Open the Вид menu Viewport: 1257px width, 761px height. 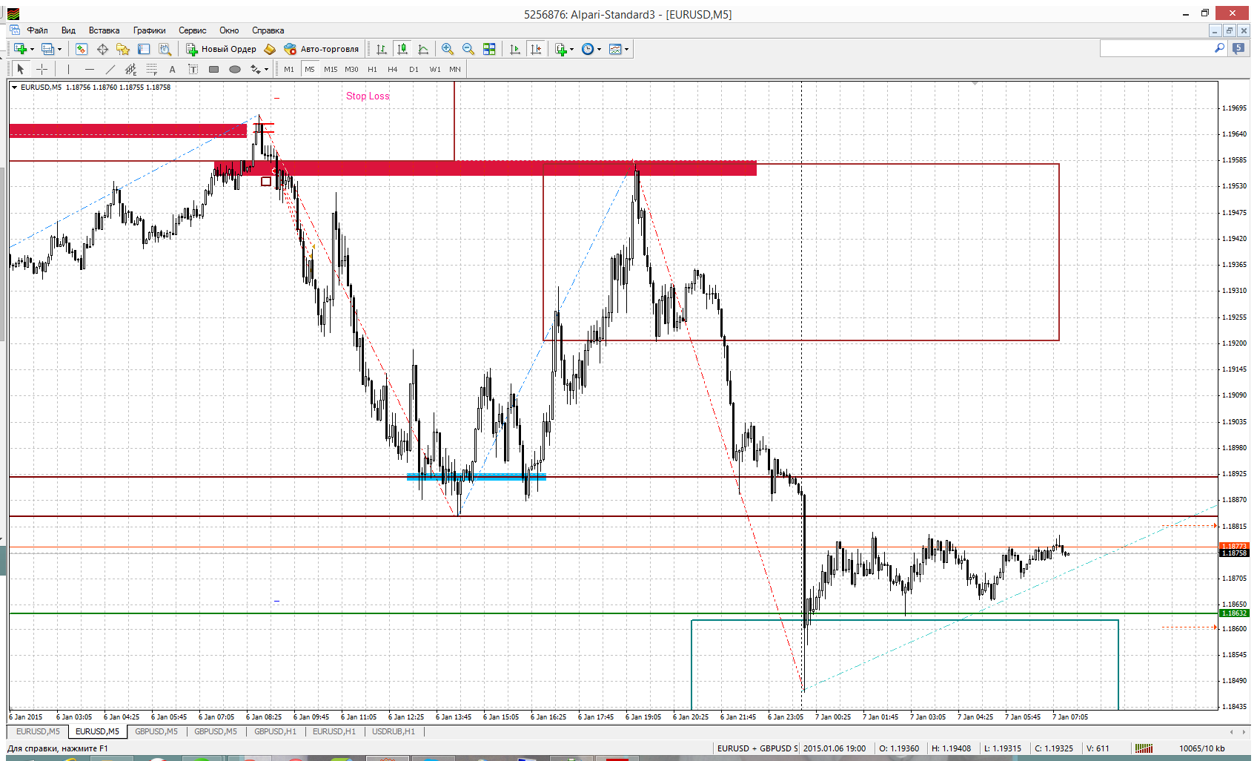tap(68, 30)
